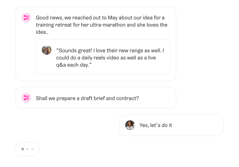Click the user avatar beside "Yes, let's do it"
The image size is (239, 167).
(x=130, y=125)
